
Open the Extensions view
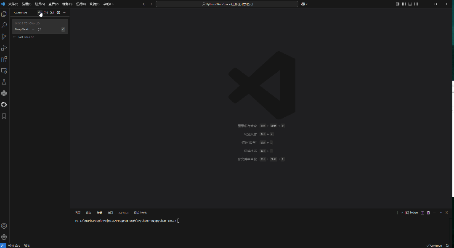tap(4, 59)
